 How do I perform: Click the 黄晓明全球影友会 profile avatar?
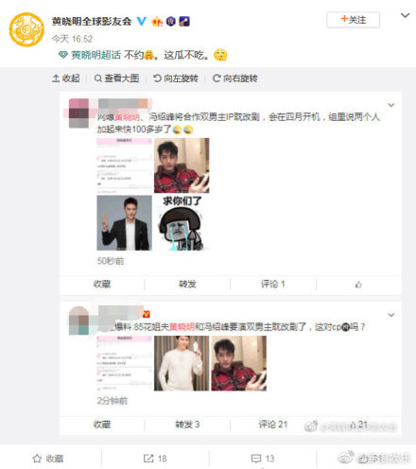[26, 29]
